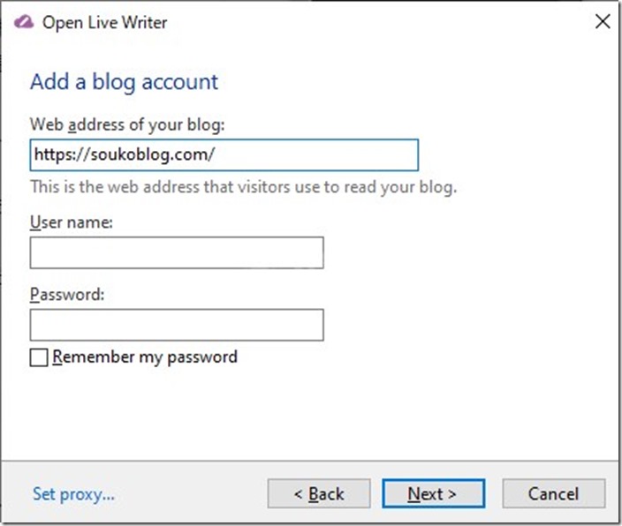Close the Open Live Writer dialog

click(603, 21)
